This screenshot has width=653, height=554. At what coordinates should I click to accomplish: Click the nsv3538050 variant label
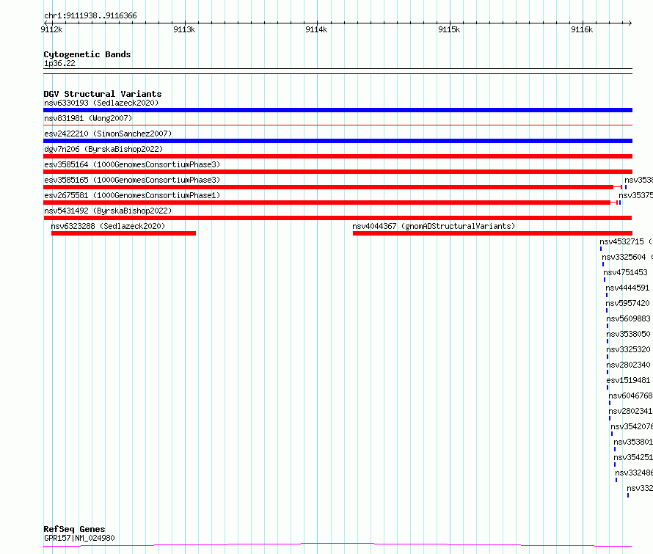coord(628,334)
